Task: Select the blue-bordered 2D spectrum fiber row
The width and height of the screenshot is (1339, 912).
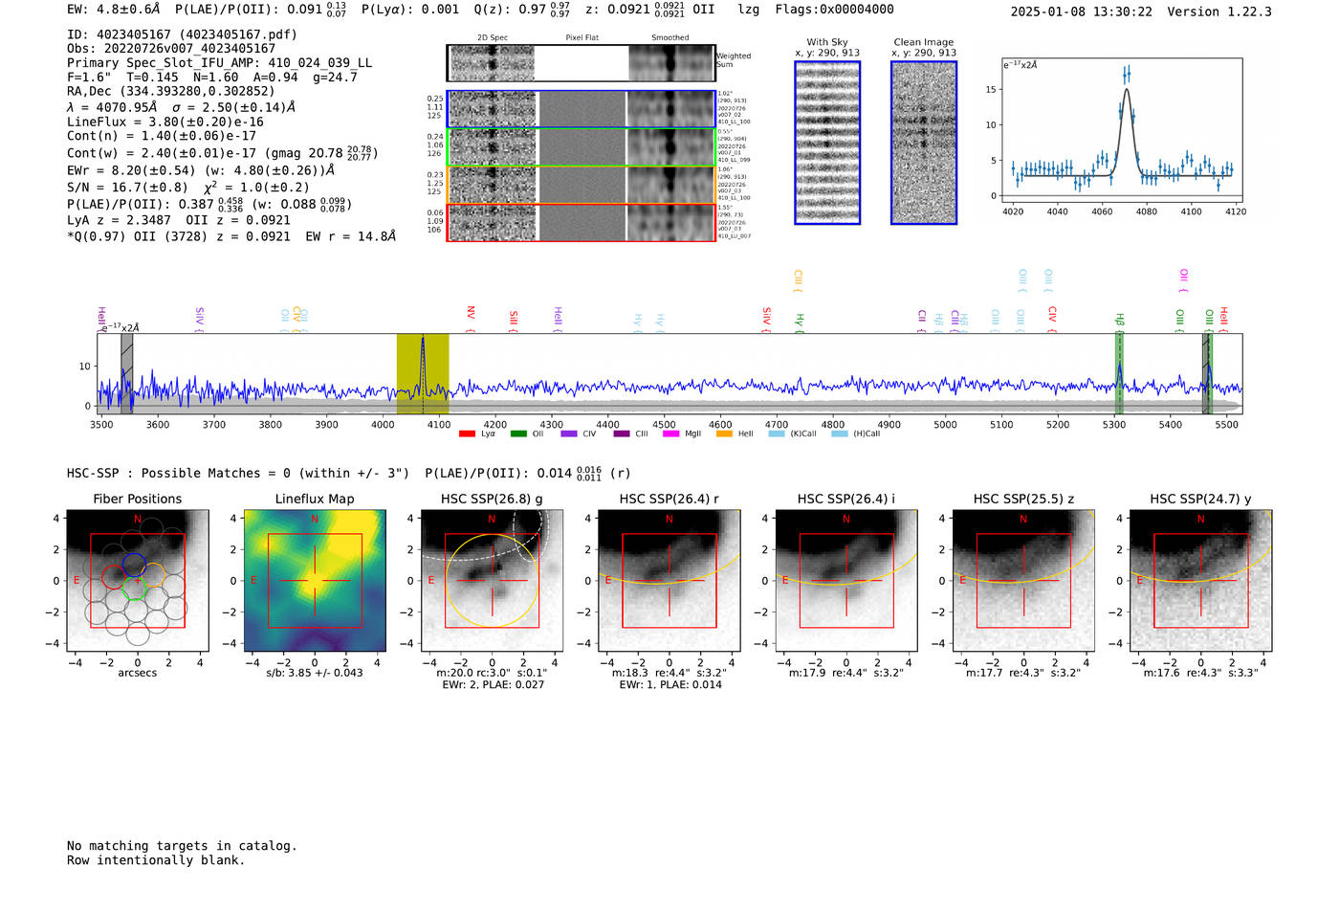Action: coord(581,109)
